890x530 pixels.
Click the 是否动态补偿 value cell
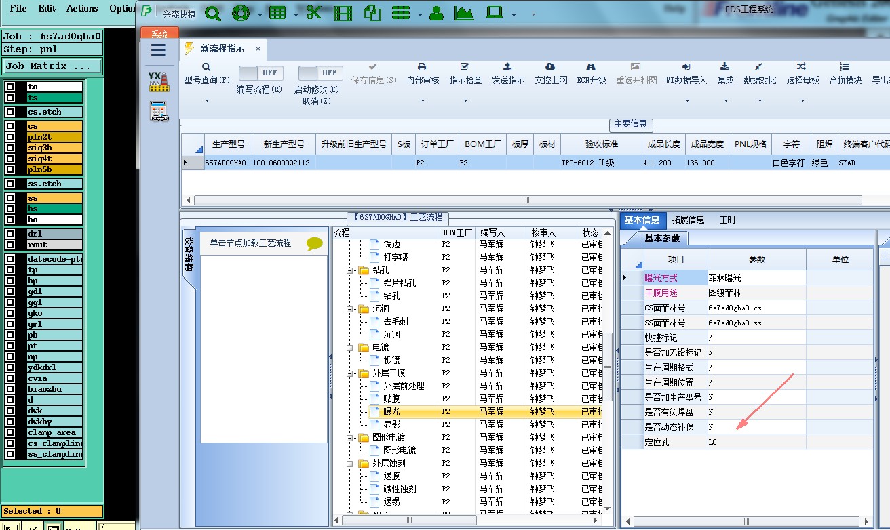tap(757, 427)
